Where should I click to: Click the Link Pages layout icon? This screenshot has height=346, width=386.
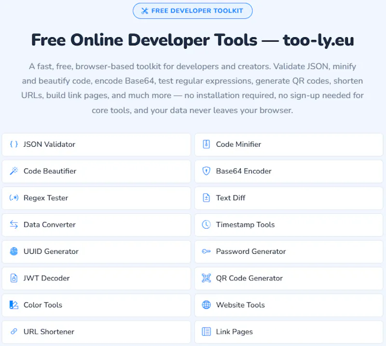pyautogui.click(x=207, y=332)
